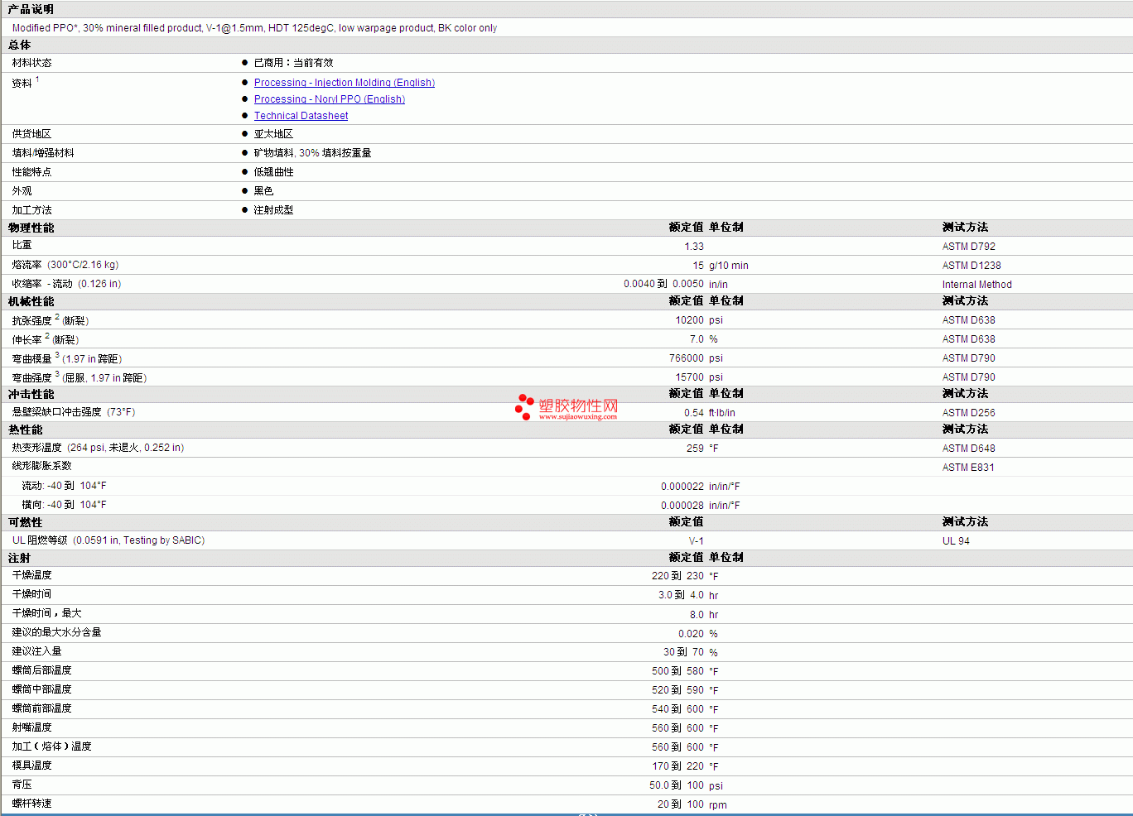The image size is (1133, 816).
Task: Click max moisture content value 0.020
Action: 691,634
